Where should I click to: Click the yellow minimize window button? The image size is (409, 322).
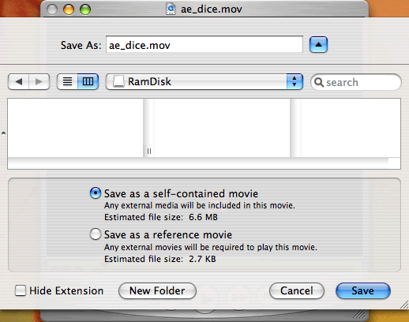(69, 9)
